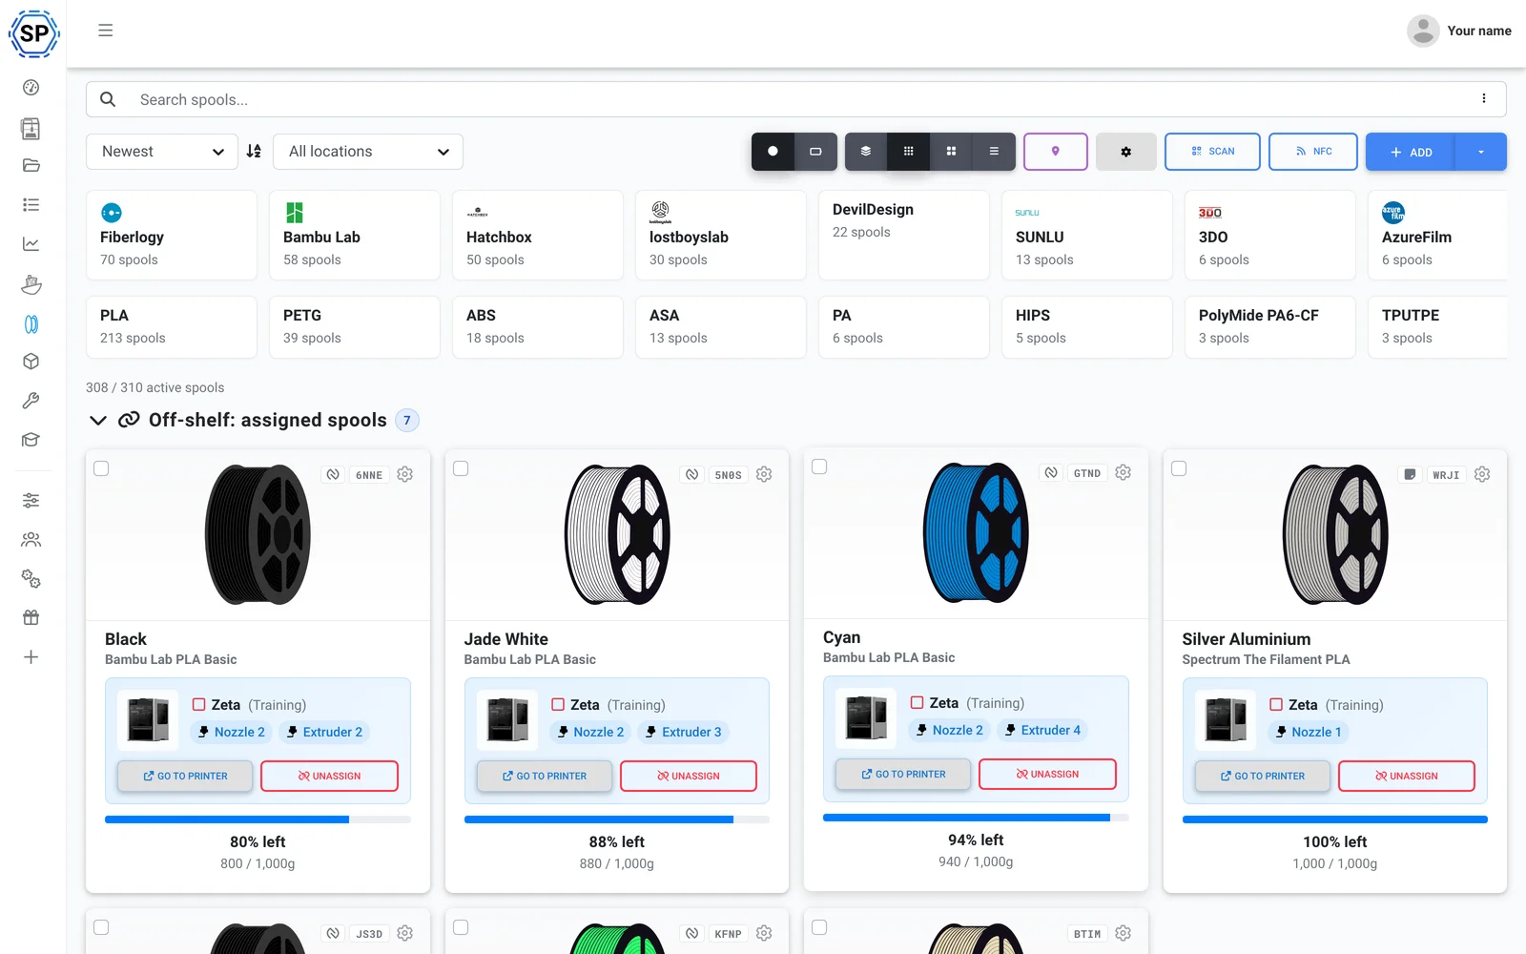Select the Silver Aluminium spool checkbox
The width and height of the screenshot is (1526, 954).
point(1179,468)
